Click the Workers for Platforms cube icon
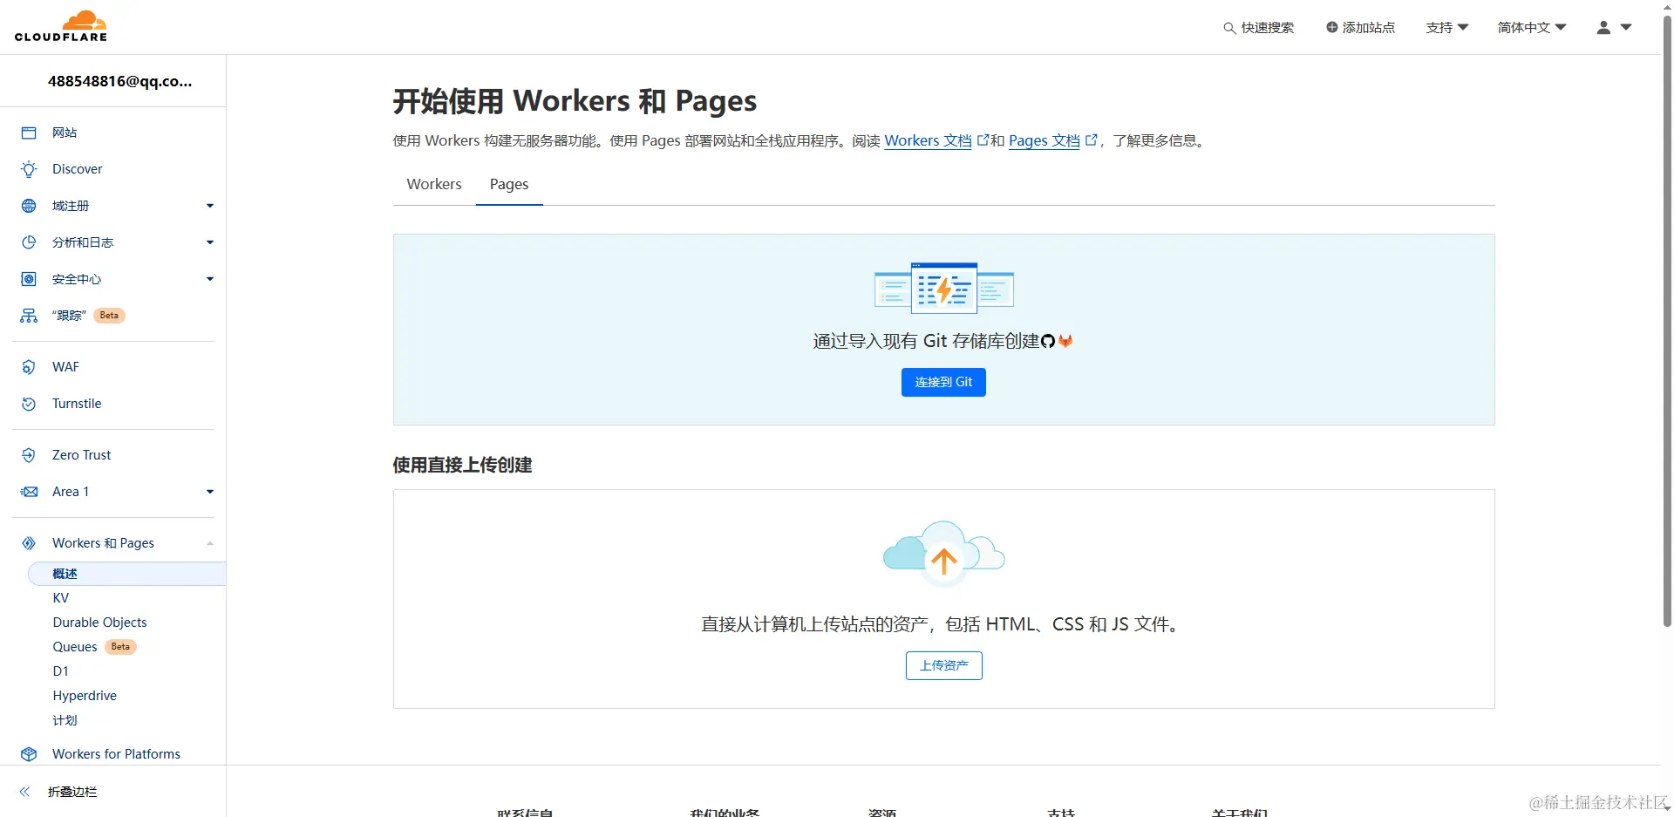The height and width of the screenshot is (817, 1674). (x=29, y=754)
